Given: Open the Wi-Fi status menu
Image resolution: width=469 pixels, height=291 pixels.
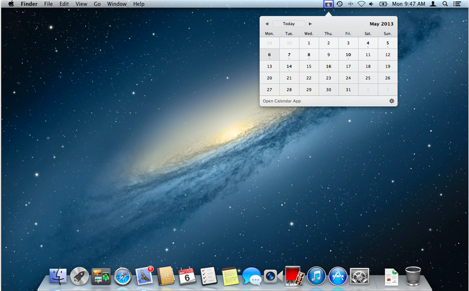Looking at the screenshot, I should coord(362,4).
